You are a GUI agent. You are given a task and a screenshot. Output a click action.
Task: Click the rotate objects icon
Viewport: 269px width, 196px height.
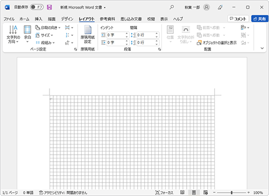pyautogui.click(x=243, y=42)
